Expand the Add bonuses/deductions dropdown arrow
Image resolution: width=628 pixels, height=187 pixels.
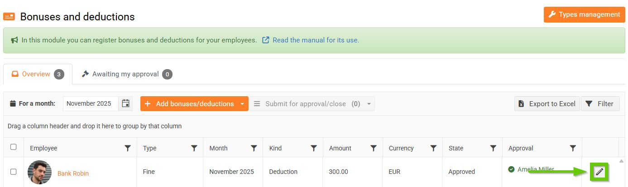tap(242, 104)
